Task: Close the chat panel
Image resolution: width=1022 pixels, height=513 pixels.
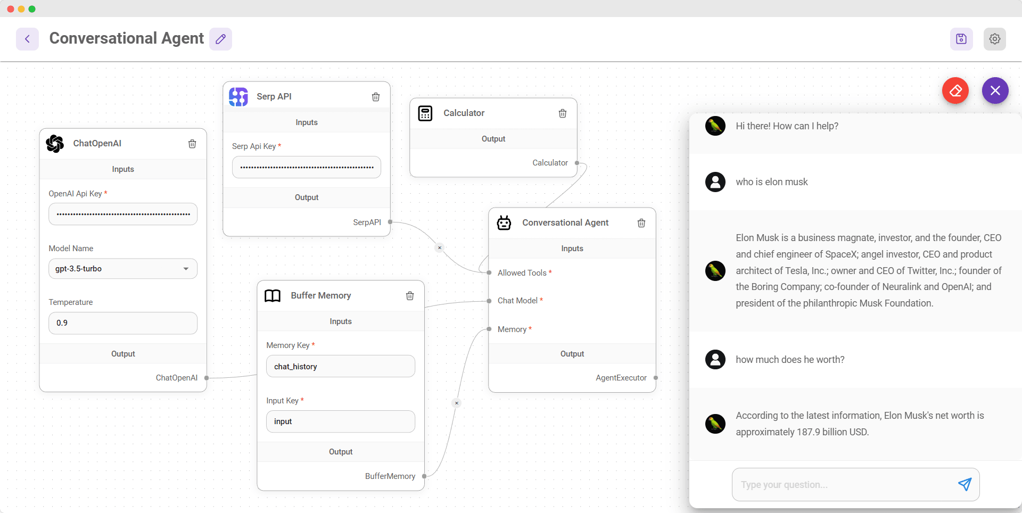Action: point(994,90)
